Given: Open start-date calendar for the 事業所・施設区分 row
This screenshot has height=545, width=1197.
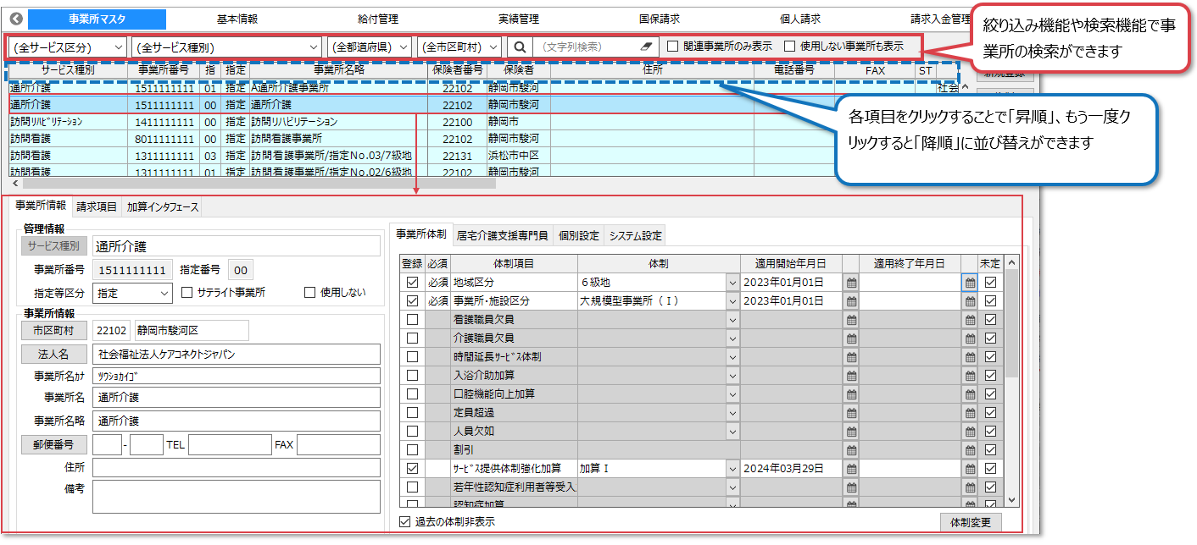Looking at the screenshot, I should click(851, 300).
